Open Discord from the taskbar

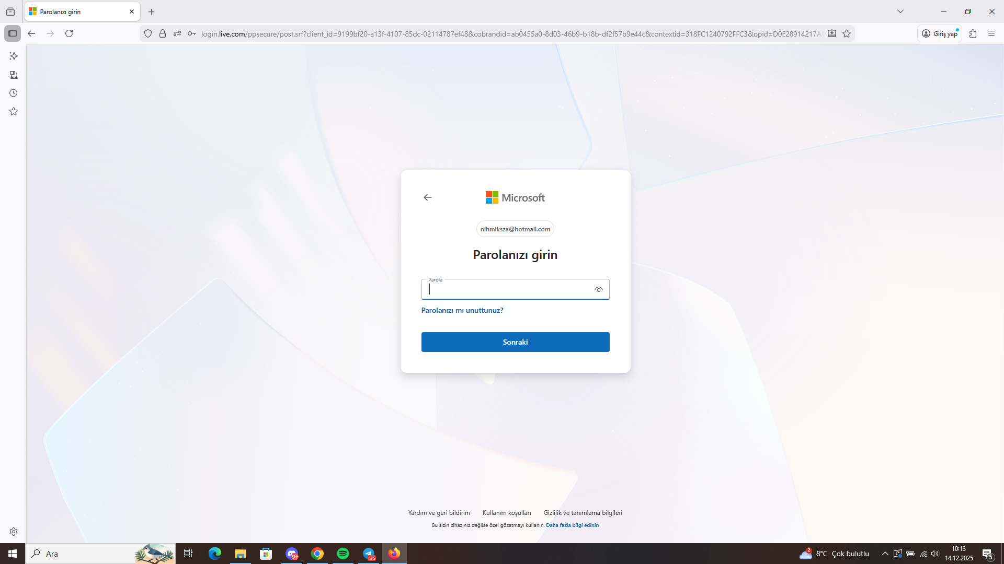[292, 554]
